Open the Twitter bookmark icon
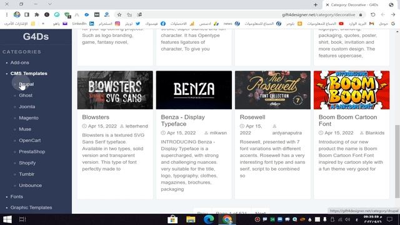This screenshot has height=225, width=400. 137,24
